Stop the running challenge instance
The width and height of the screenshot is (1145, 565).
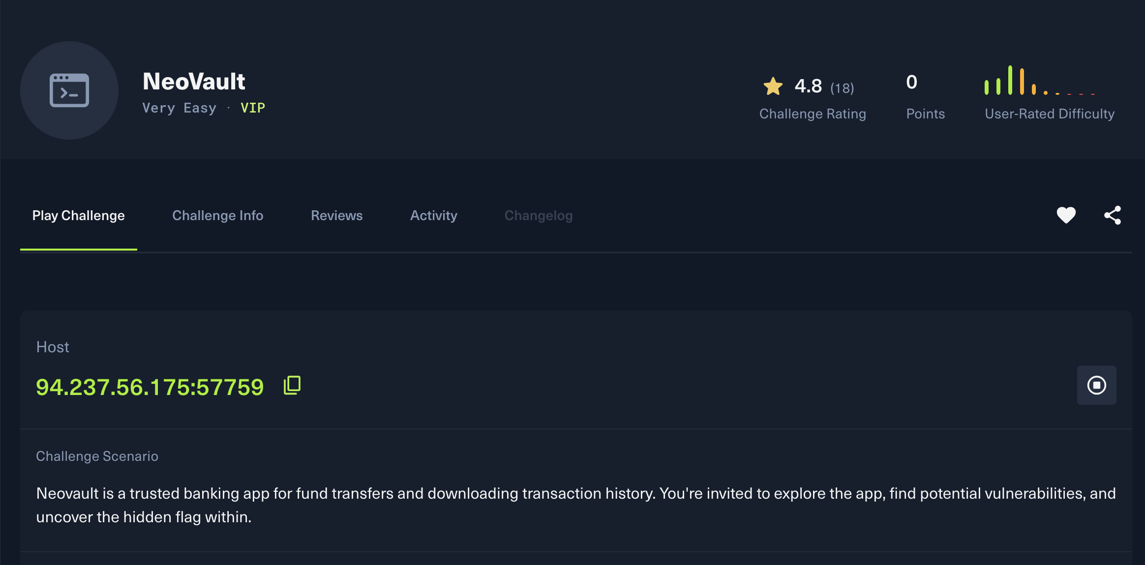(1096, 385)
